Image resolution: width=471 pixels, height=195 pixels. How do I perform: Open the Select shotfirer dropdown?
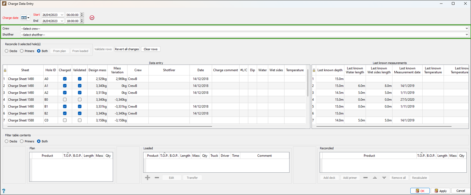click(245, 35)
